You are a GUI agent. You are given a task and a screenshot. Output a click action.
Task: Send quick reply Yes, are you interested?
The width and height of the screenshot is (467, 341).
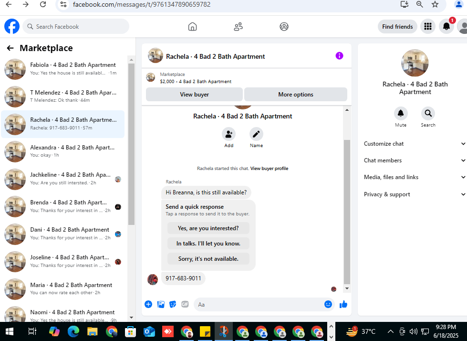208,228
